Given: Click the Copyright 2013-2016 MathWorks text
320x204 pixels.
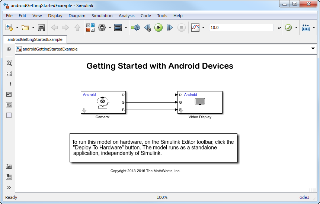Looking at the screenshot, I should pyautogui.click(x=145, y=171).
